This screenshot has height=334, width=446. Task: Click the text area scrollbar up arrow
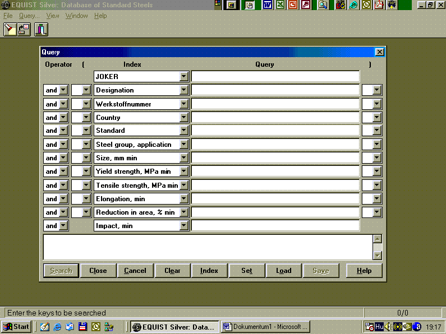tap(378, 239)
